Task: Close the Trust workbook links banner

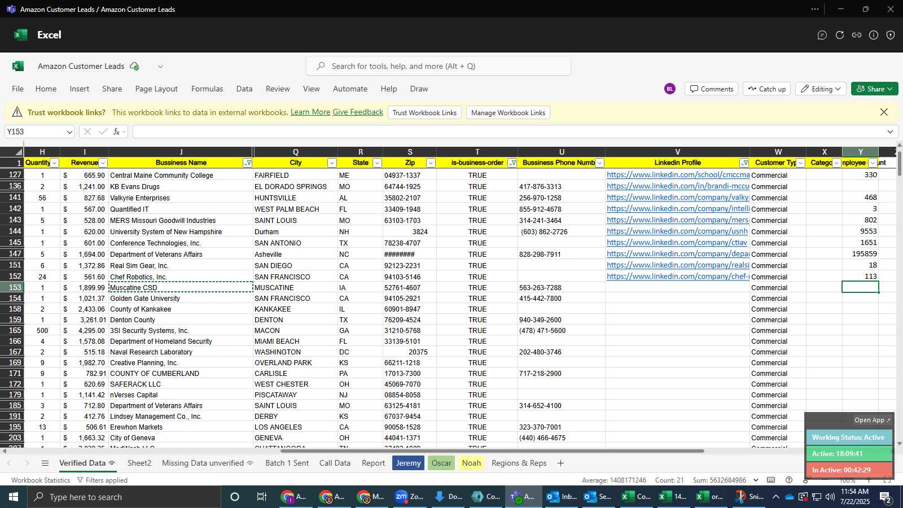Action: click(884, 112)
